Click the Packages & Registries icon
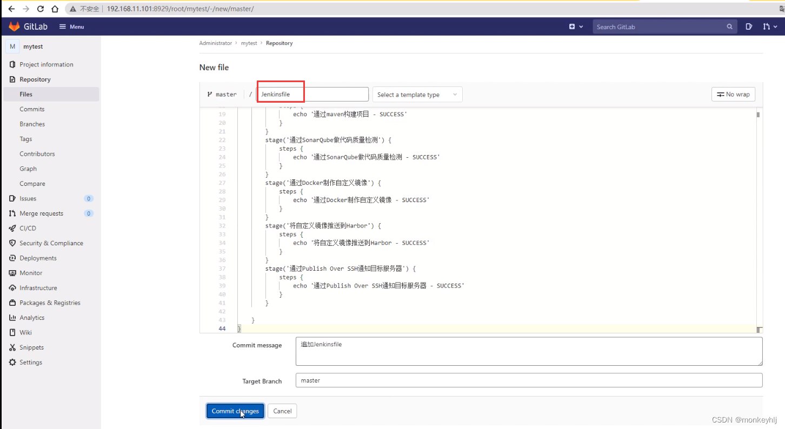This screenshot has height=429, width=785. coord(12,303)
